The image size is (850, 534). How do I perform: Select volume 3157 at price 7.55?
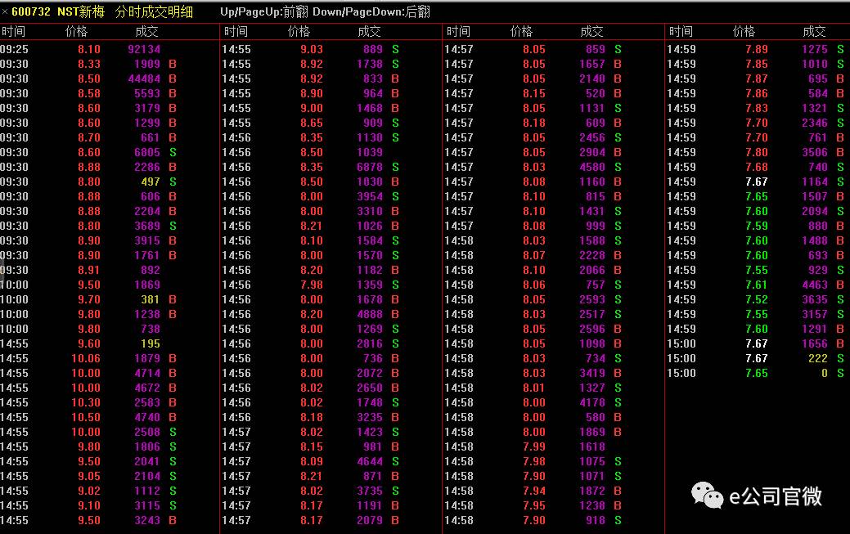815,314
